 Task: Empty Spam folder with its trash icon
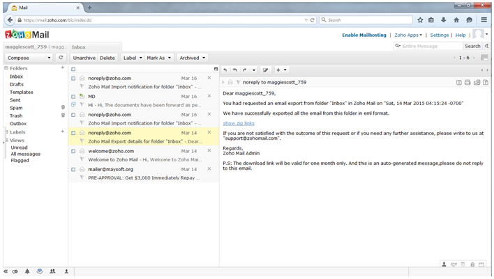pyautogui.click(x=63, y=107)
